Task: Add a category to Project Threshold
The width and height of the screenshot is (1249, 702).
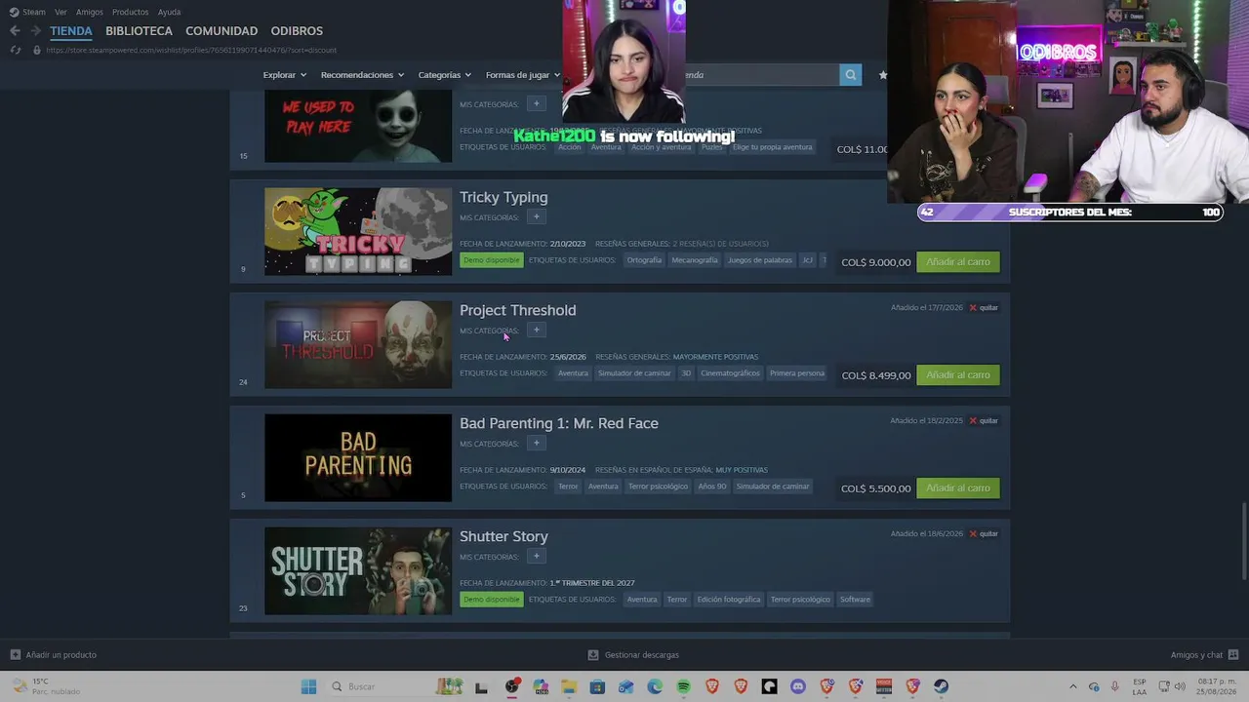Action: click(536, 330)
